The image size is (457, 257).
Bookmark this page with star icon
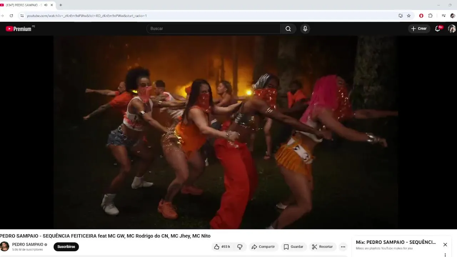[409, 16]
